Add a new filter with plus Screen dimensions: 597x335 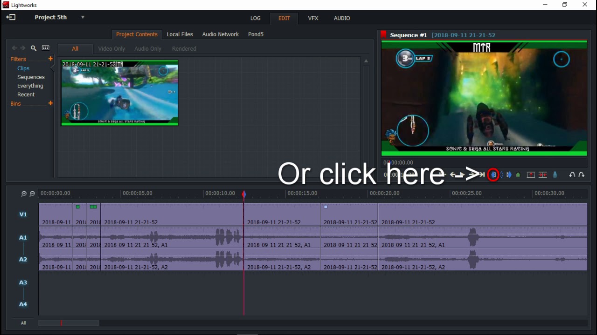click(50, 59)
